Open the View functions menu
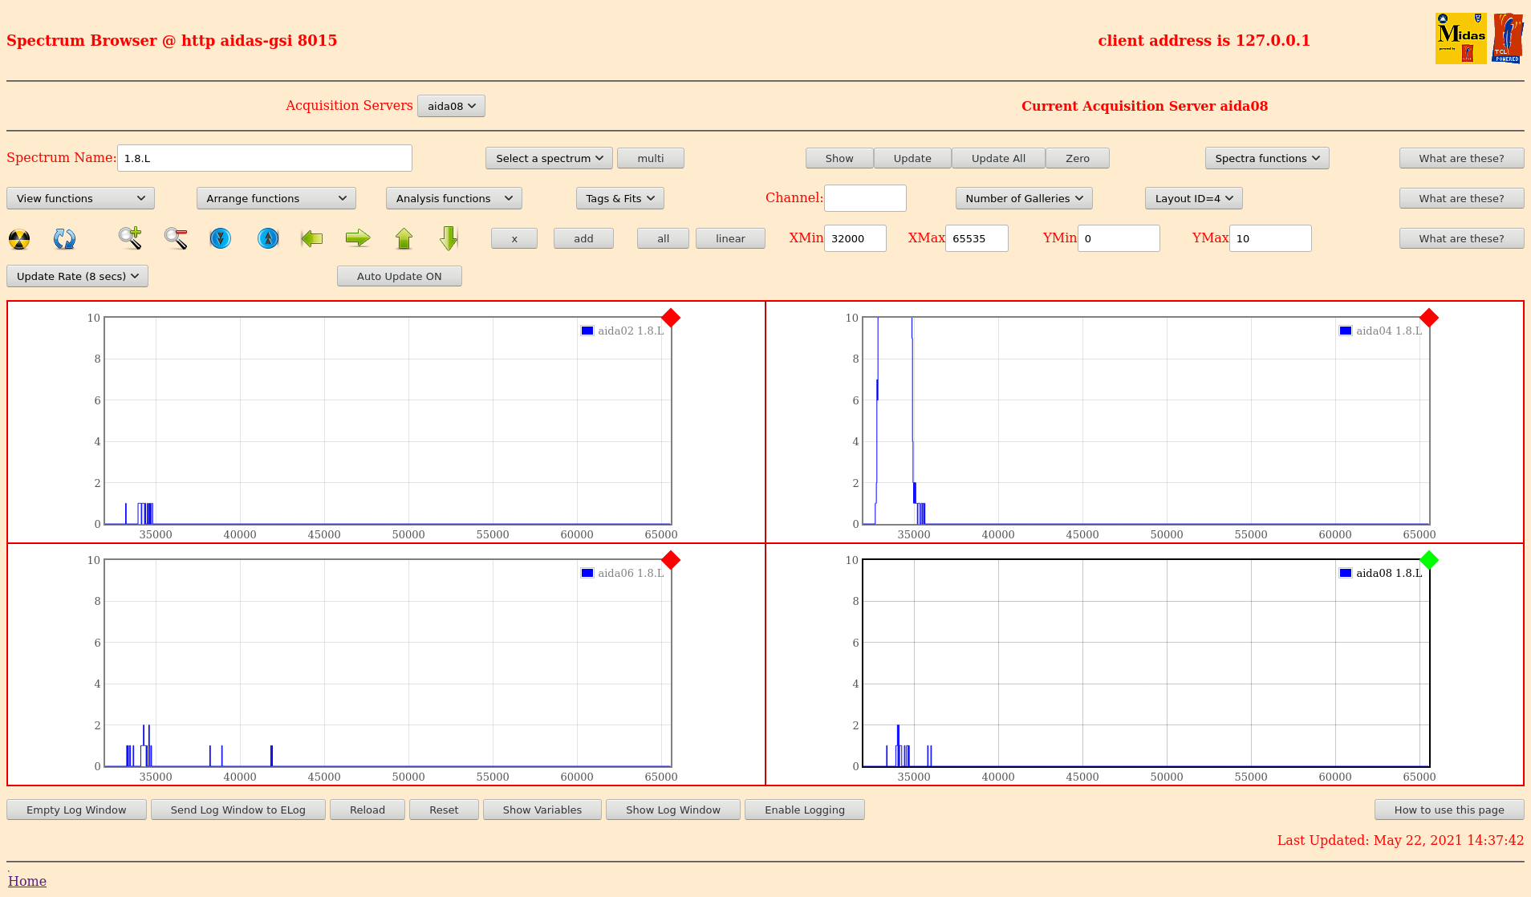This screenshot has height=897, width=1531. [x=80, y=198]
